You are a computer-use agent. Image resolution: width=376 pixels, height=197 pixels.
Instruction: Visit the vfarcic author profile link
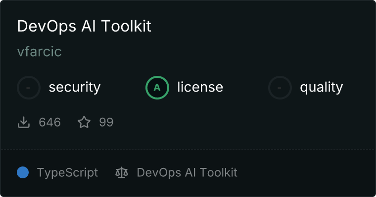(39, 52)
